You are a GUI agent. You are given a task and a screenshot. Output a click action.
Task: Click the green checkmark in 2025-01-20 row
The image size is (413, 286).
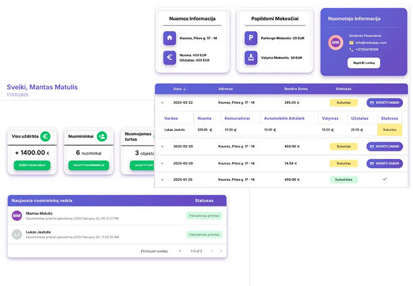pyautogui.click(x=385, y=179)
